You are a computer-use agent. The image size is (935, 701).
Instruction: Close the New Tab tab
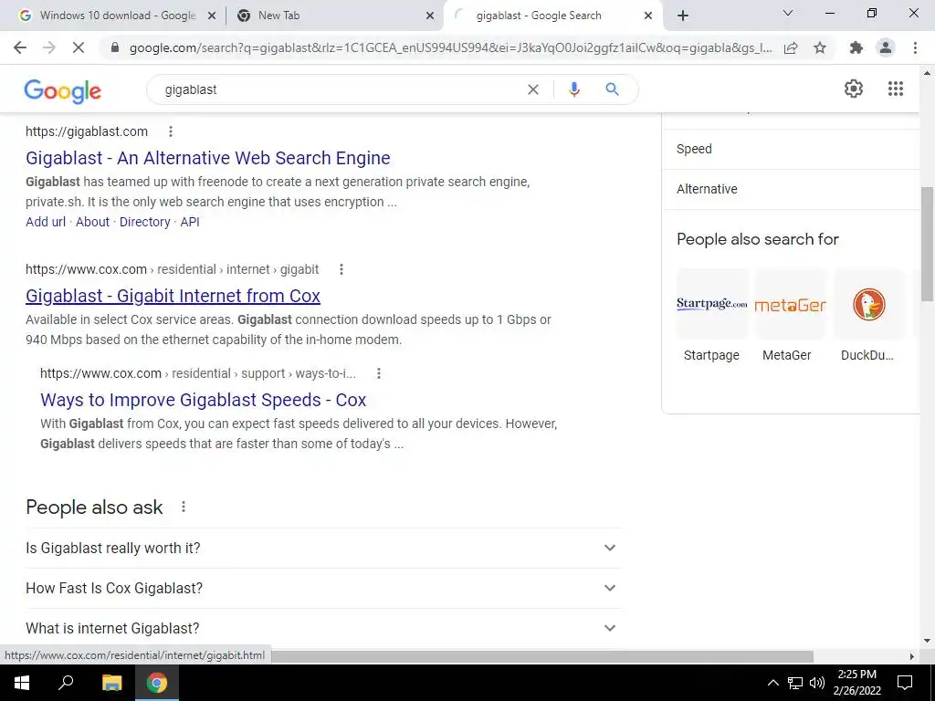pos(430,16)
